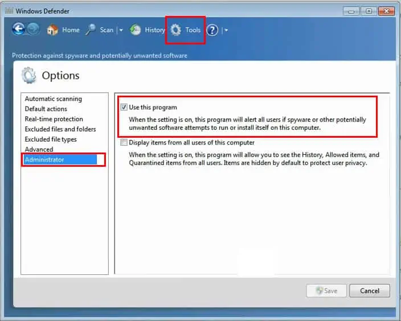
Task: Open the Advanced options category
Action: coord(39,149)
